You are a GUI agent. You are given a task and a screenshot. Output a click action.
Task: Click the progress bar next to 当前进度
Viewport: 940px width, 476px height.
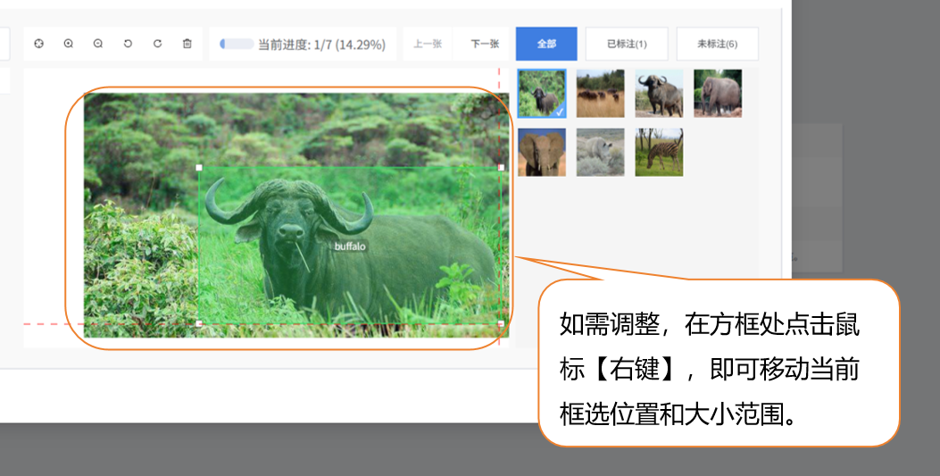pyautogui.click(x=237, y=44)
